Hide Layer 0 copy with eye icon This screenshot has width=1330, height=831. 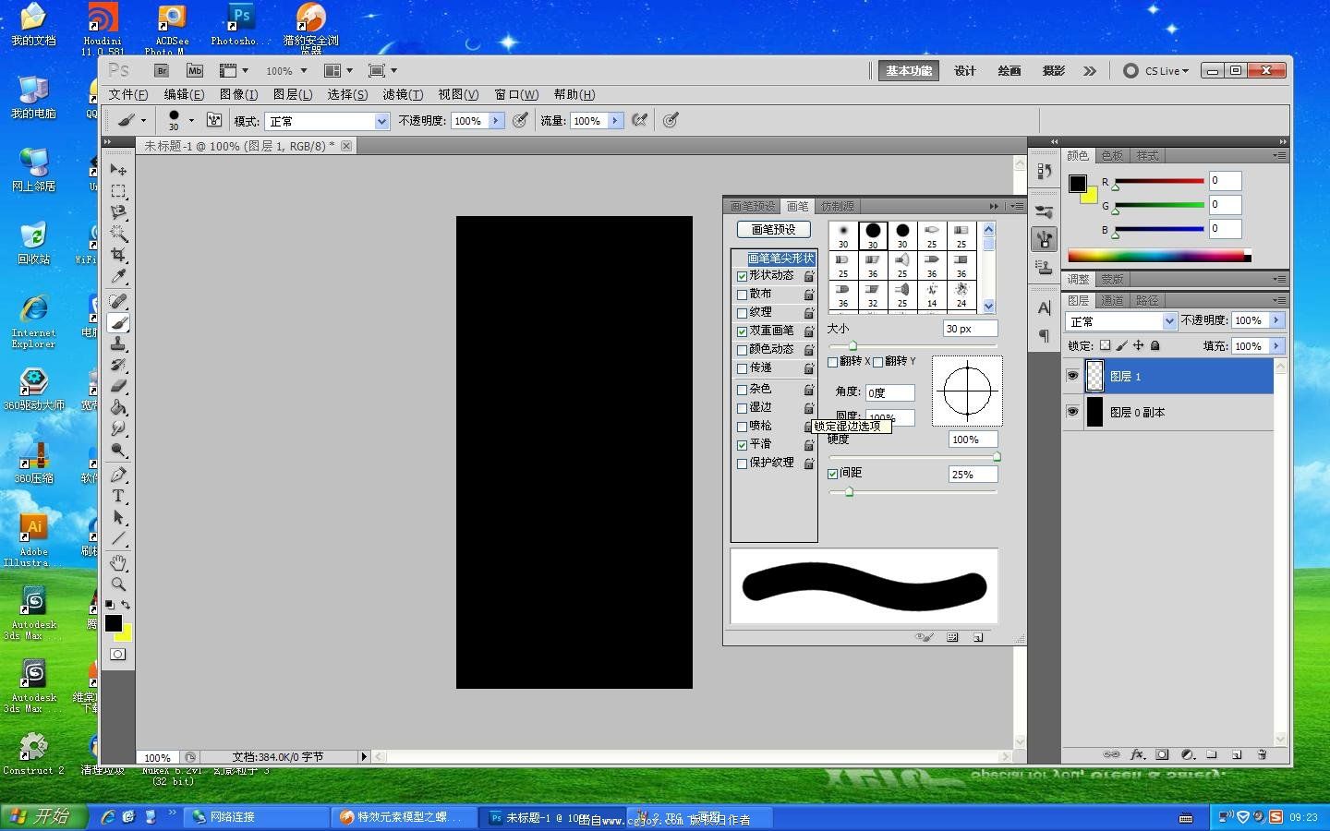tap(1072, 412)
